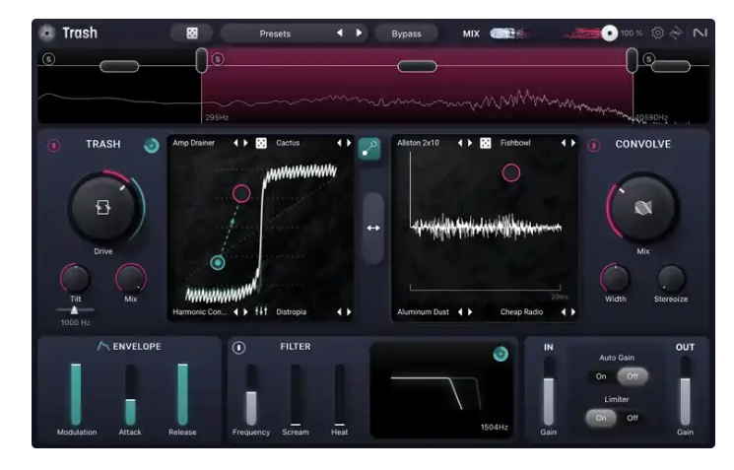Go to previous preset arrow
Viewport: 734px width, 470px height.
coord(340,33)
